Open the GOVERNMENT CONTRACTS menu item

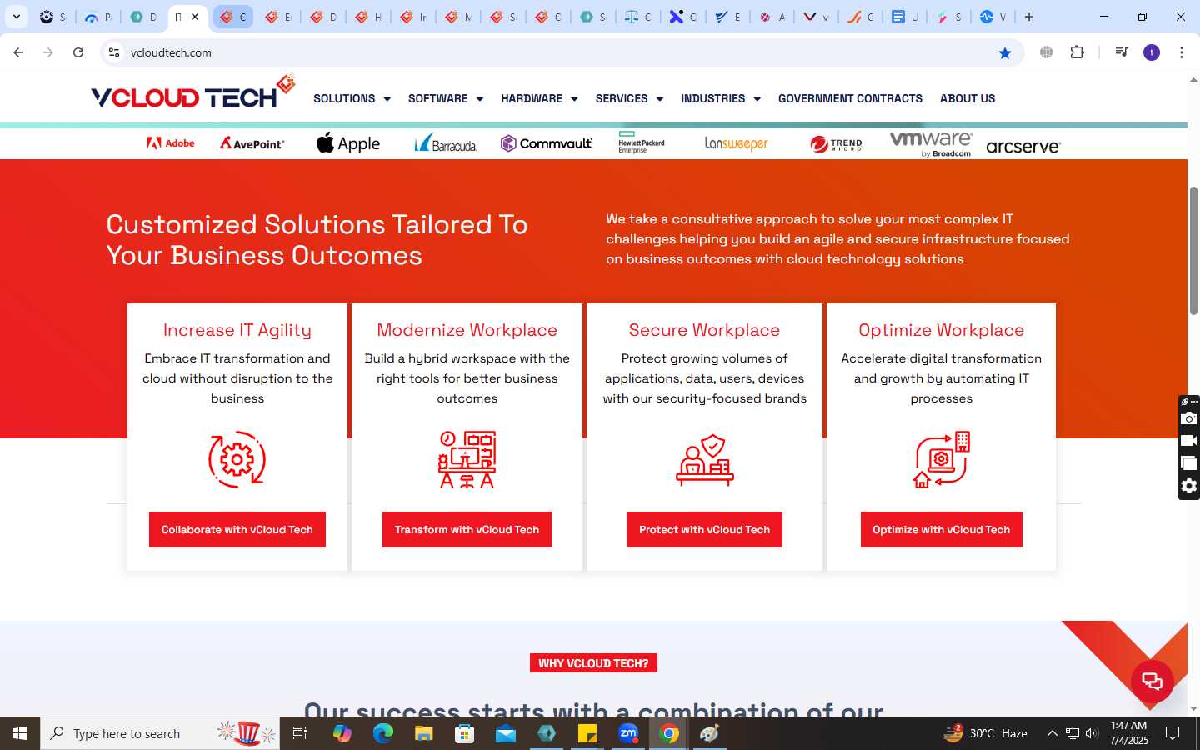[x=850, y=98]
